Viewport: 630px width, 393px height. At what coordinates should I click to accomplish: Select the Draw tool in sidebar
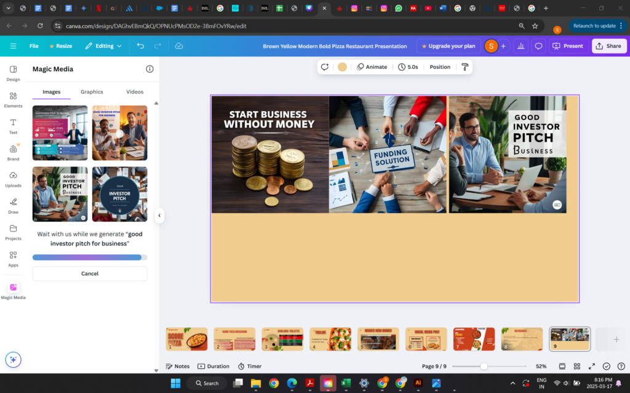point(13,205)
